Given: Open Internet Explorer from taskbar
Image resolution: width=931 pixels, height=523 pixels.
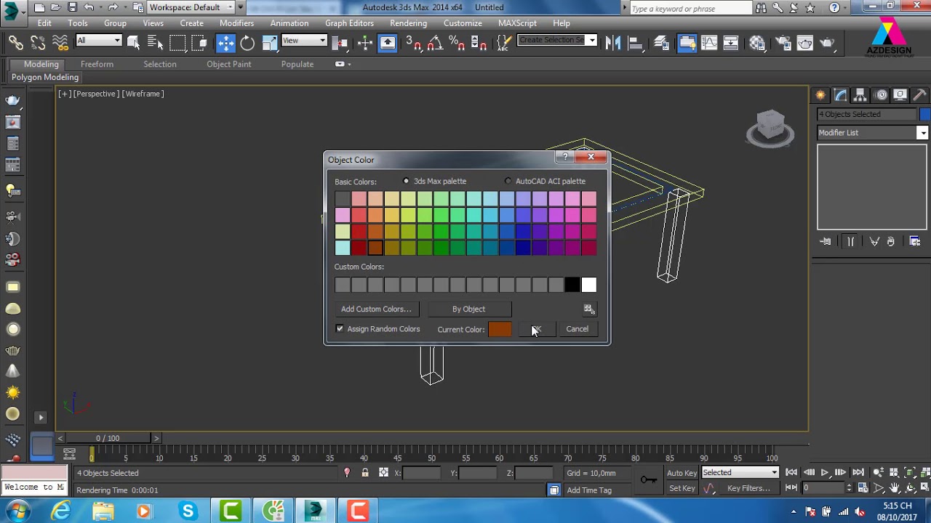Looking at the screenshot, I should tap(61, 511).
